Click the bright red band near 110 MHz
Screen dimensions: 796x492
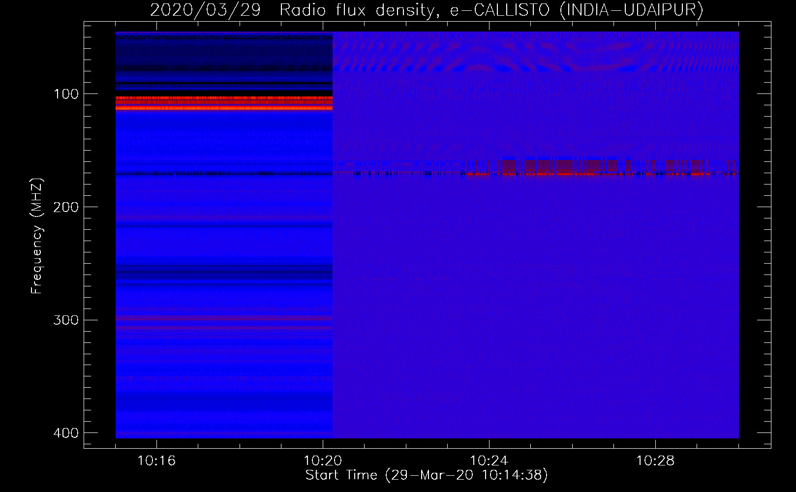(x=224, y=103)
